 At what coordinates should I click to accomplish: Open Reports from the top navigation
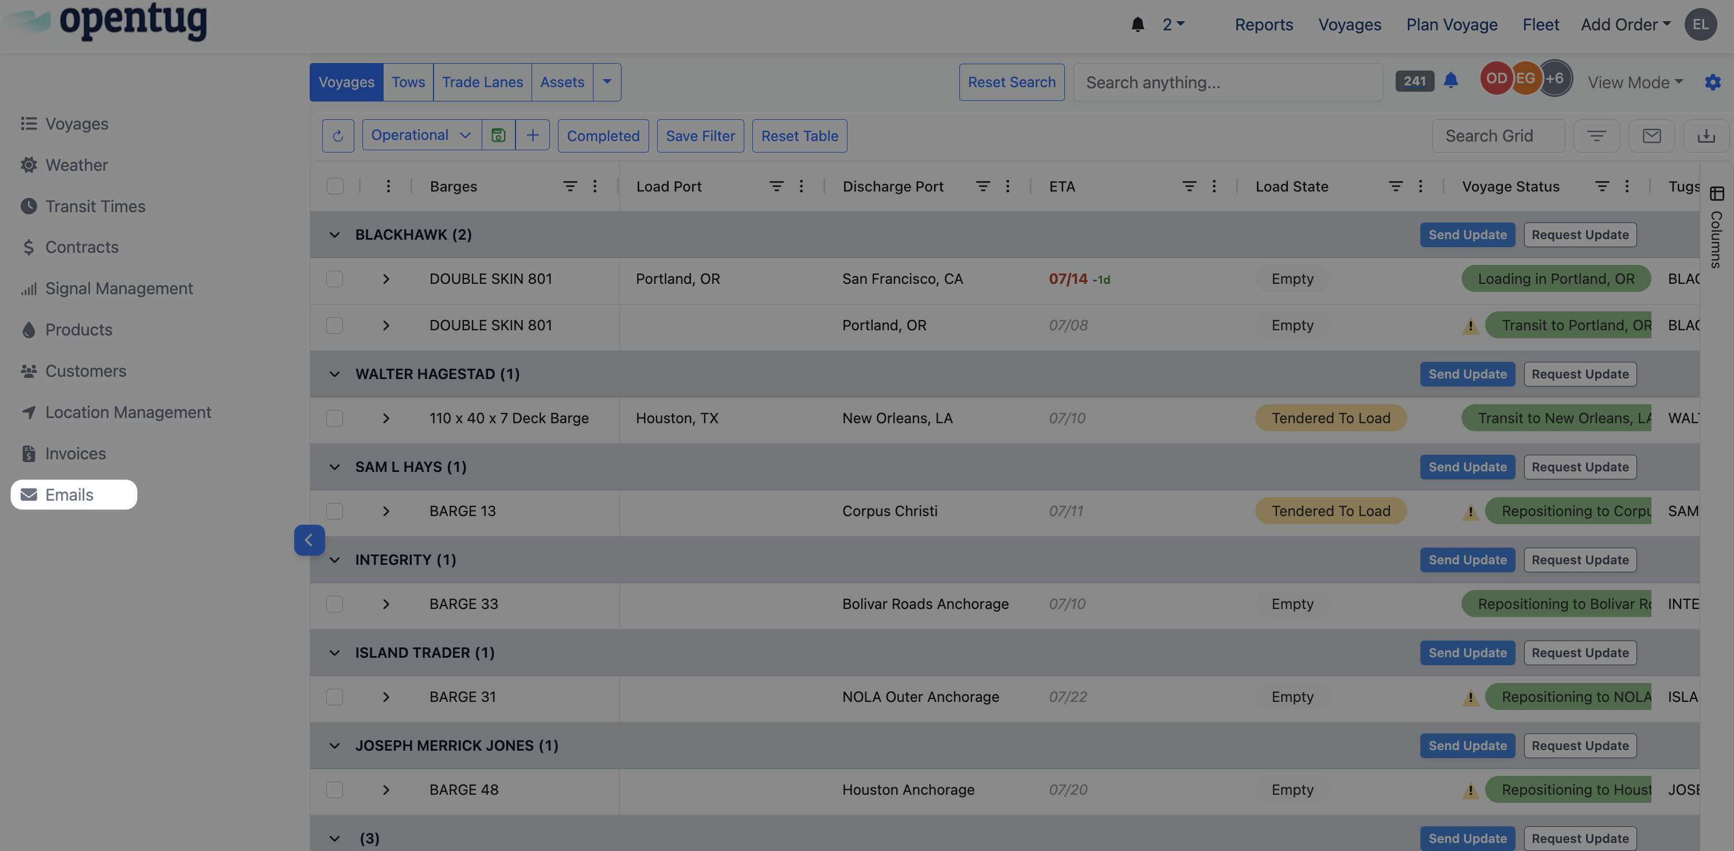1263,25
